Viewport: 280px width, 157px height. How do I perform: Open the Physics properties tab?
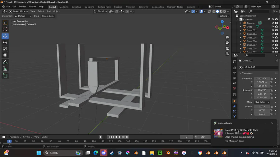(x=235, y=116)
